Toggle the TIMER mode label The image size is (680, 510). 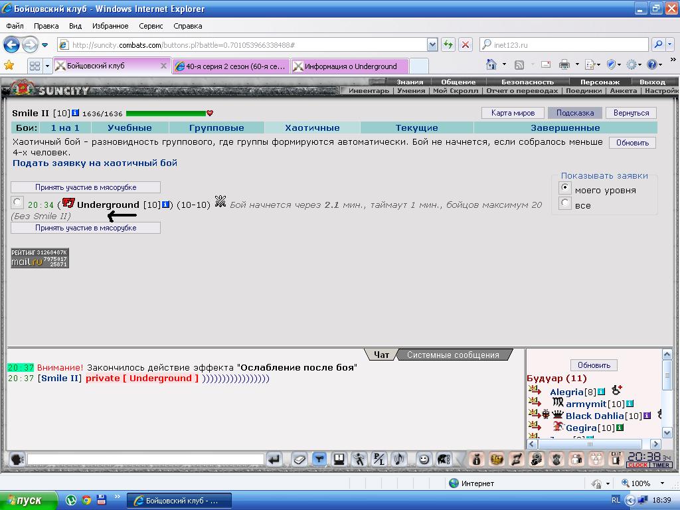661,465
